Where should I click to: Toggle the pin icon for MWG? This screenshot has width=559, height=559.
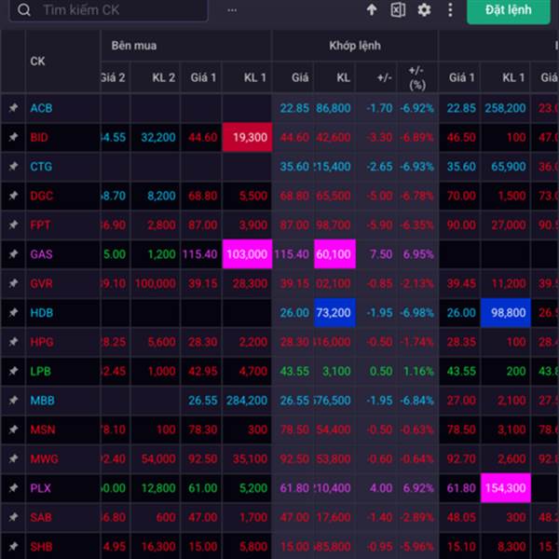click(14, 458)
